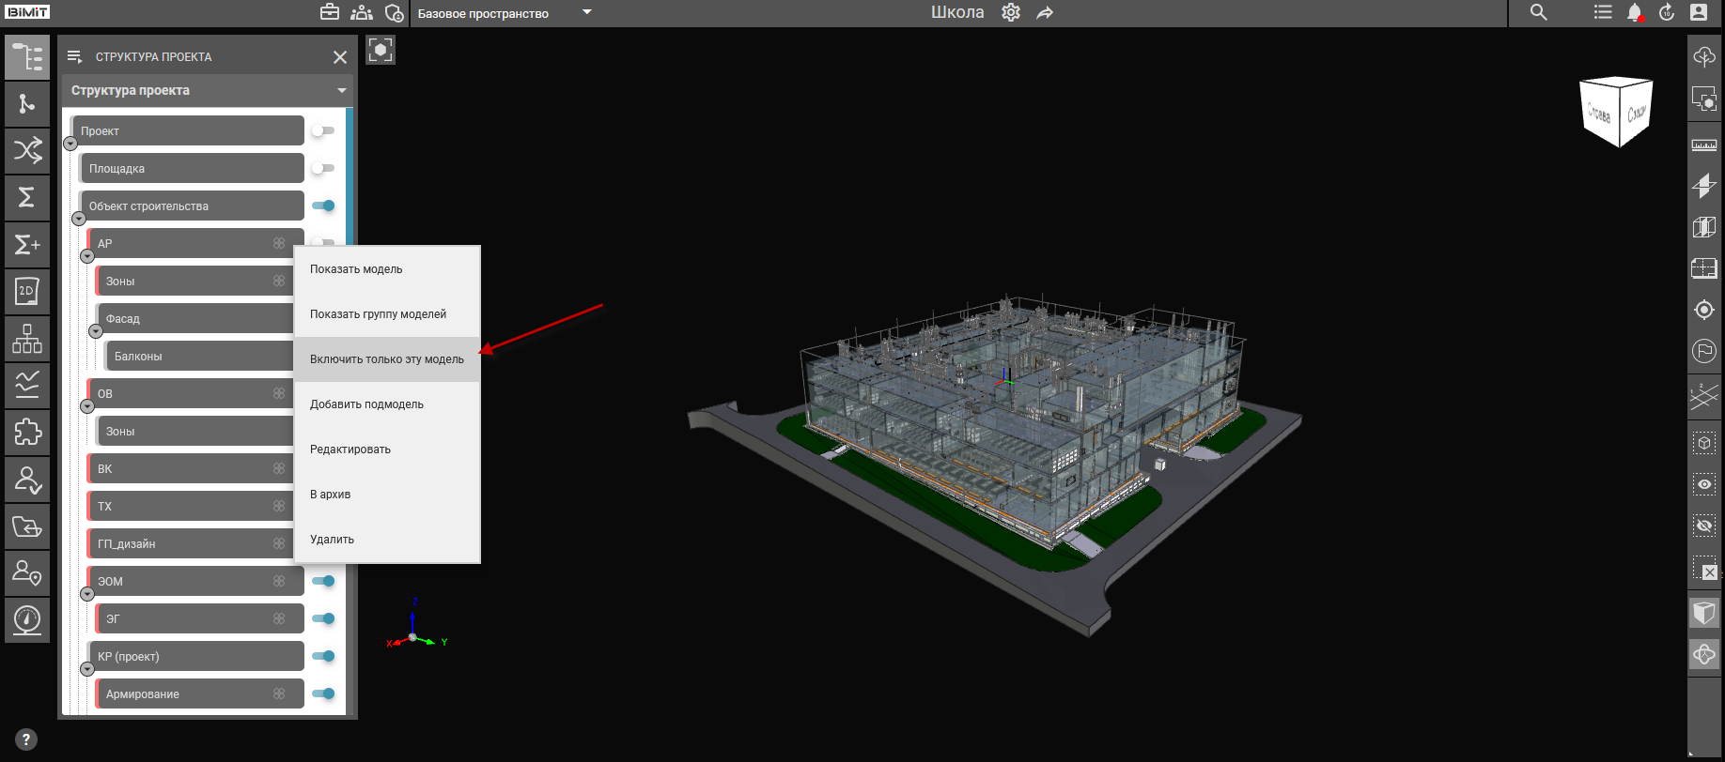Select Включить только эту модель
This screenshot has width=1725, height=762.
[x=386, y=359]
